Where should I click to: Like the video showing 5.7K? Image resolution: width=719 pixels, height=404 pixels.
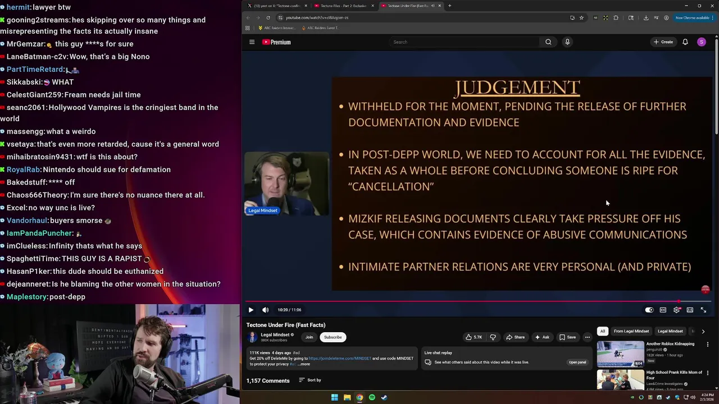475,337
